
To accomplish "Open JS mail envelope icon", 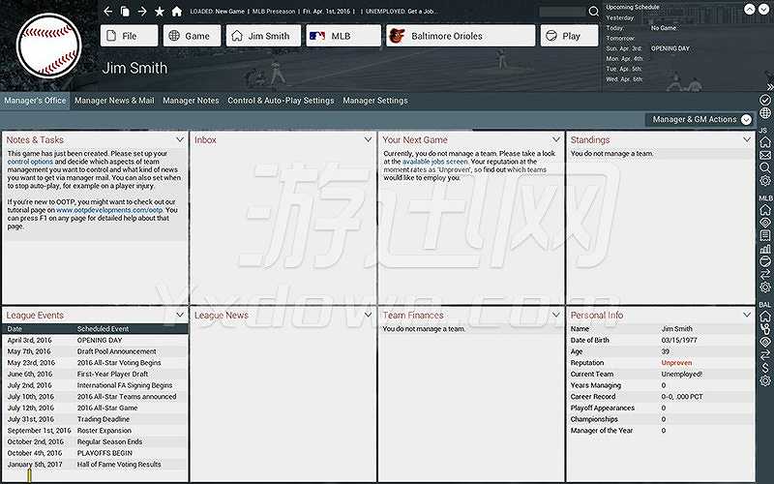I will click(765, 155).
